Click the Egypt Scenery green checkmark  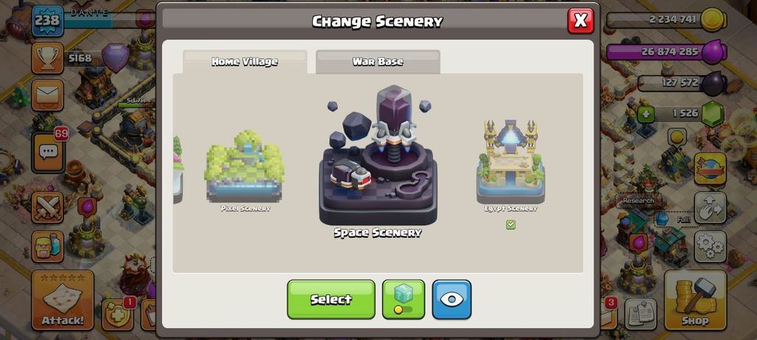(511, 225)
